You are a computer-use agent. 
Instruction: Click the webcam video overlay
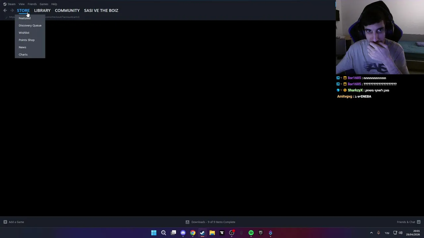[380, 37]
